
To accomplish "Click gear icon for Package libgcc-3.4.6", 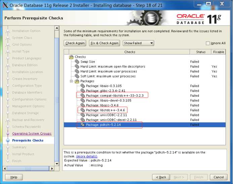I will (x=83, y=105).
